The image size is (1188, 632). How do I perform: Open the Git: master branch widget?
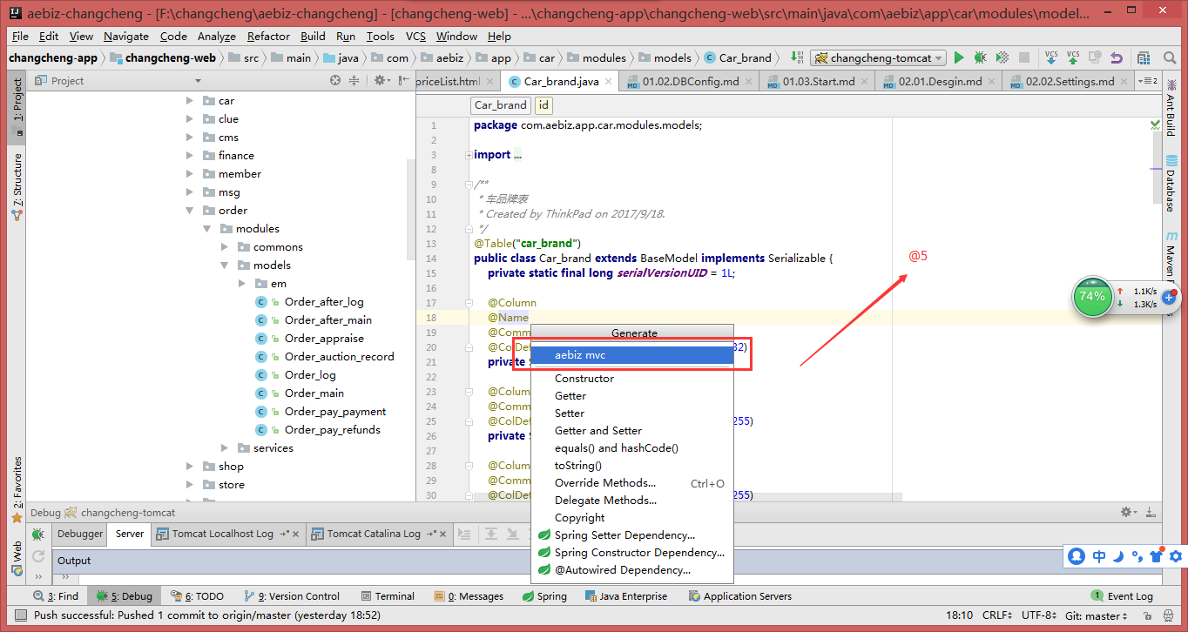tap(1096, 616)
